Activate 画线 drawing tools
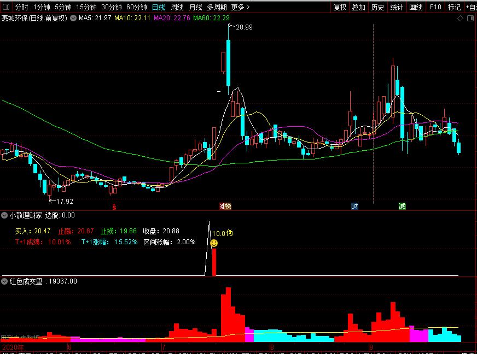The height and width of the screenshot is (354, 477). tap(416, 7)
